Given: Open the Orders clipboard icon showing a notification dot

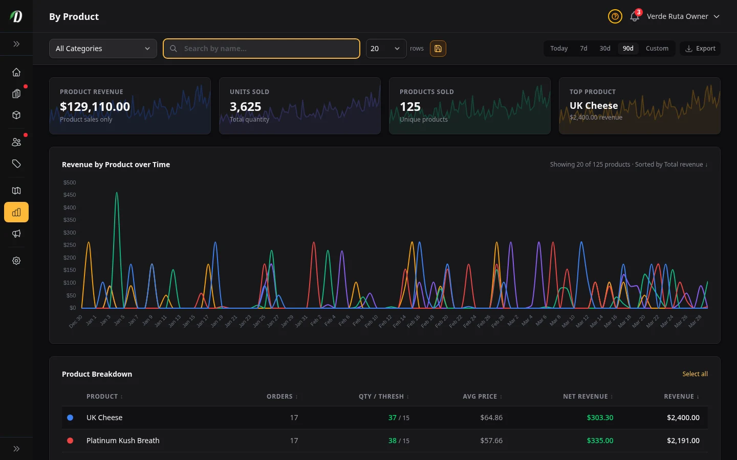Looking at the screenshot, I should tap(16, 94).
